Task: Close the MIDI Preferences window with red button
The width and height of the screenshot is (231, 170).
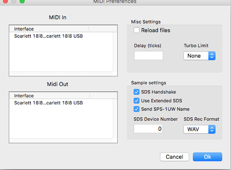Action: (5, 1)
